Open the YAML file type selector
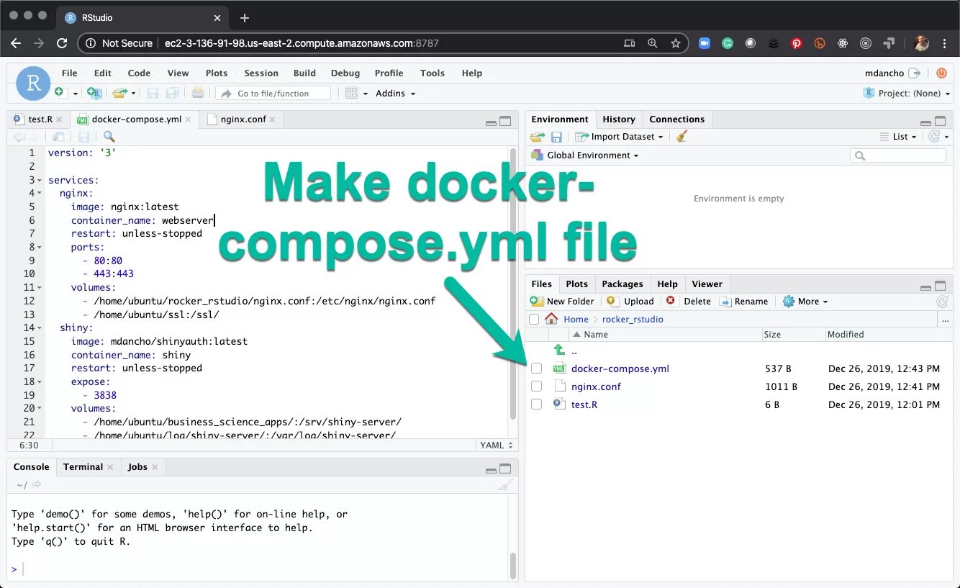This screenshot has width=960, height=588. click(x=496, y=445)
